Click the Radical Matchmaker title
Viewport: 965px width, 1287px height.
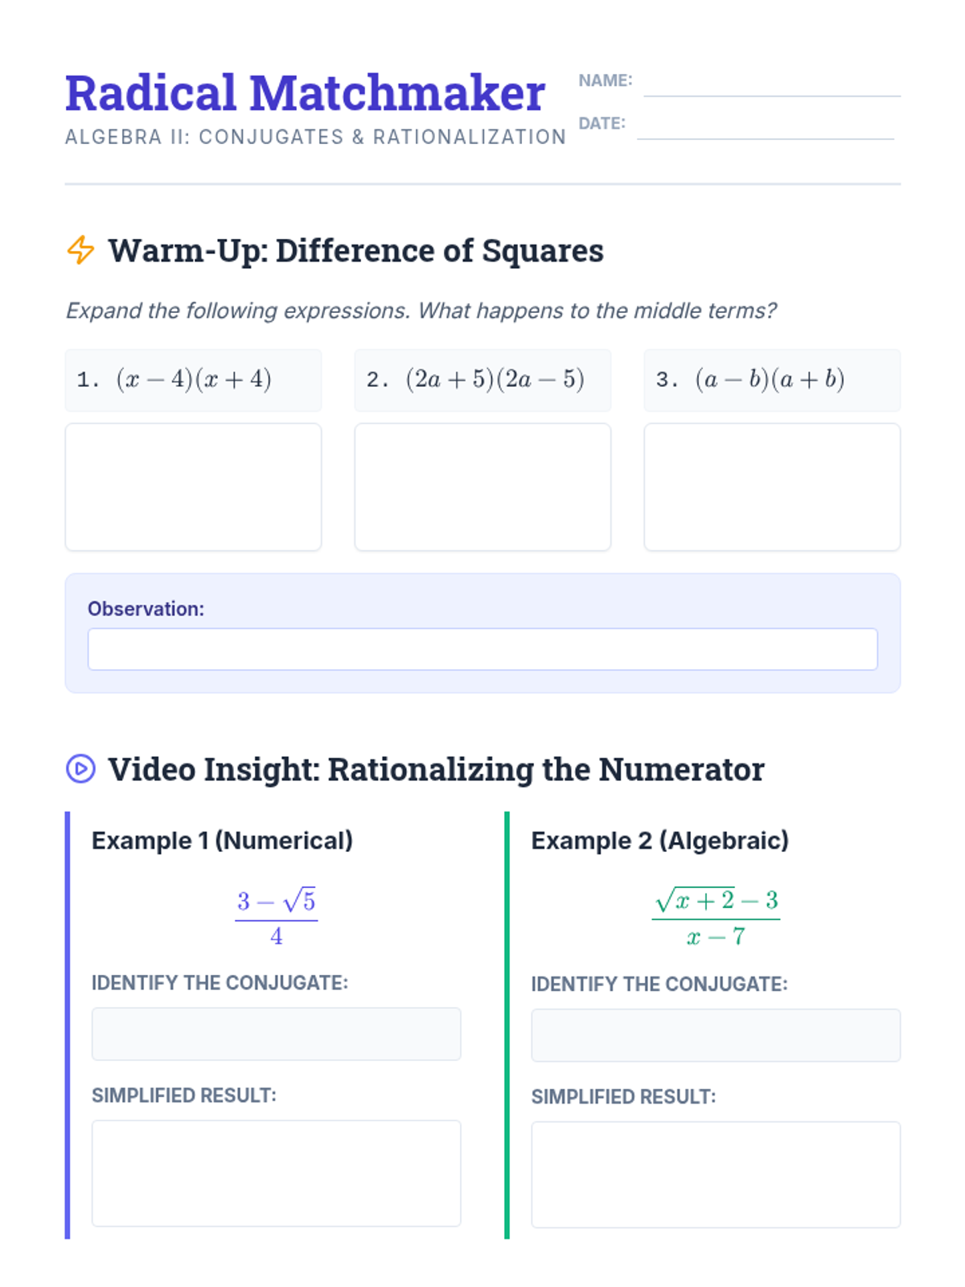[x=306, y=93]
